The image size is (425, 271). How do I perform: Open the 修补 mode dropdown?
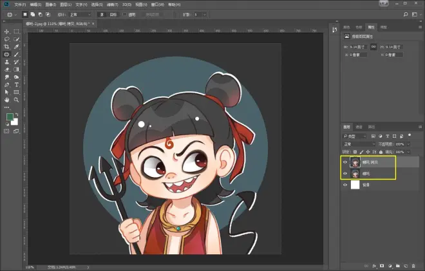point(80,15)
